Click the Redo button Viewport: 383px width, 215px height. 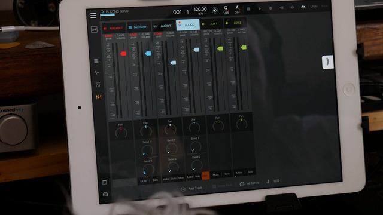(x=324, y=6)
